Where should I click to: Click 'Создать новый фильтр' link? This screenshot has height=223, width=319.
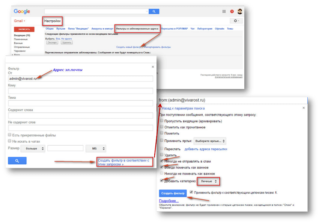[x=128, y=47]
